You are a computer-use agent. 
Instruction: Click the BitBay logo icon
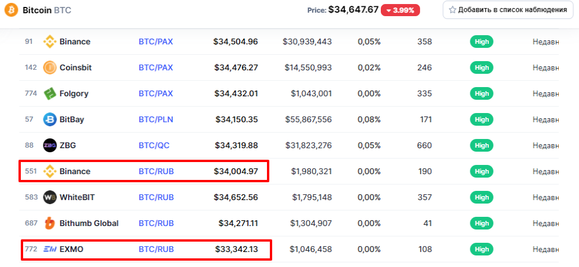point(50,119)
